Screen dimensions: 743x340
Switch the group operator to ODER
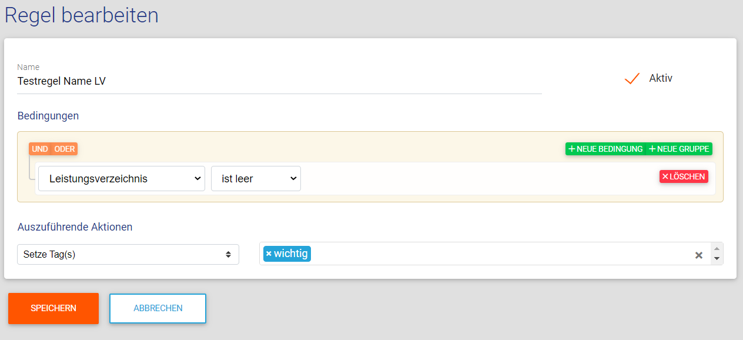(65, 149)
